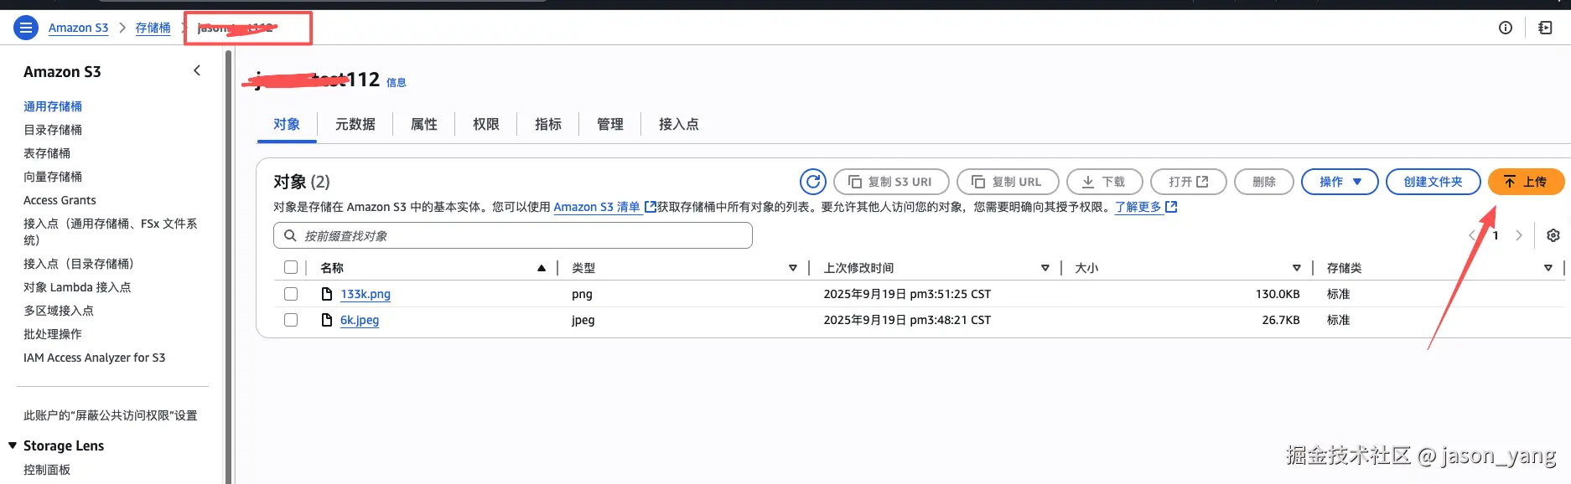Open 接入点（通用存储桶、FSx 文件系统） in sidebar
The image size is (1571, 484).
[111, 232]
